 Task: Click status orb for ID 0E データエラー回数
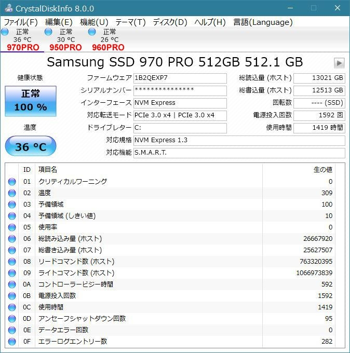click(12, 330)
